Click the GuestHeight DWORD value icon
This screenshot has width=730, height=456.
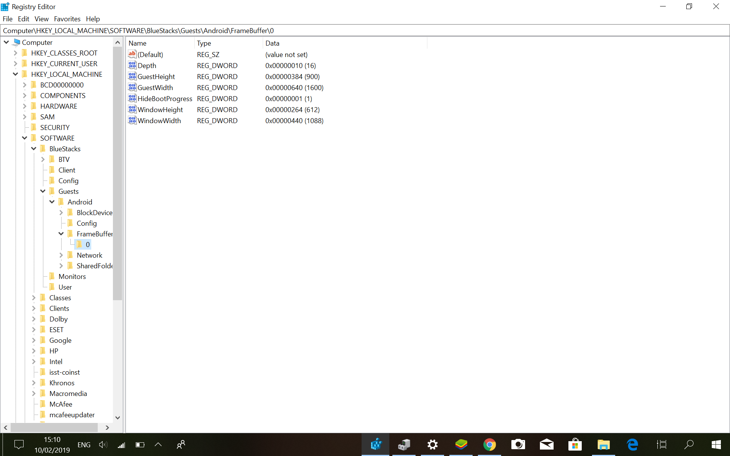pos(132,76)
